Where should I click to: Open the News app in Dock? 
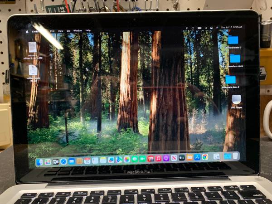coord(174,158)
